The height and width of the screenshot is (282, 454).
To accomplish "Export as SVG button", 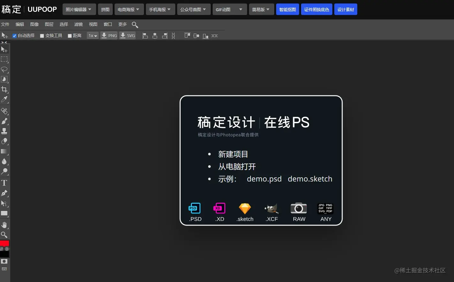I will 127,36.
